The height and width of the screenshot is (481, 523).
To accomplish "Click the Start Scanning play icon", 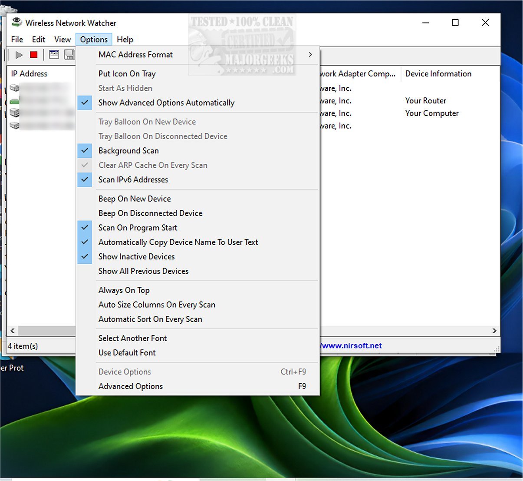I will pyautogui.click(x=19, y=55).
